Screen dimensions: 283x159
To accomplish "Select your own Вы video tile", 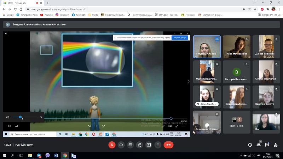I will (266, 122).
